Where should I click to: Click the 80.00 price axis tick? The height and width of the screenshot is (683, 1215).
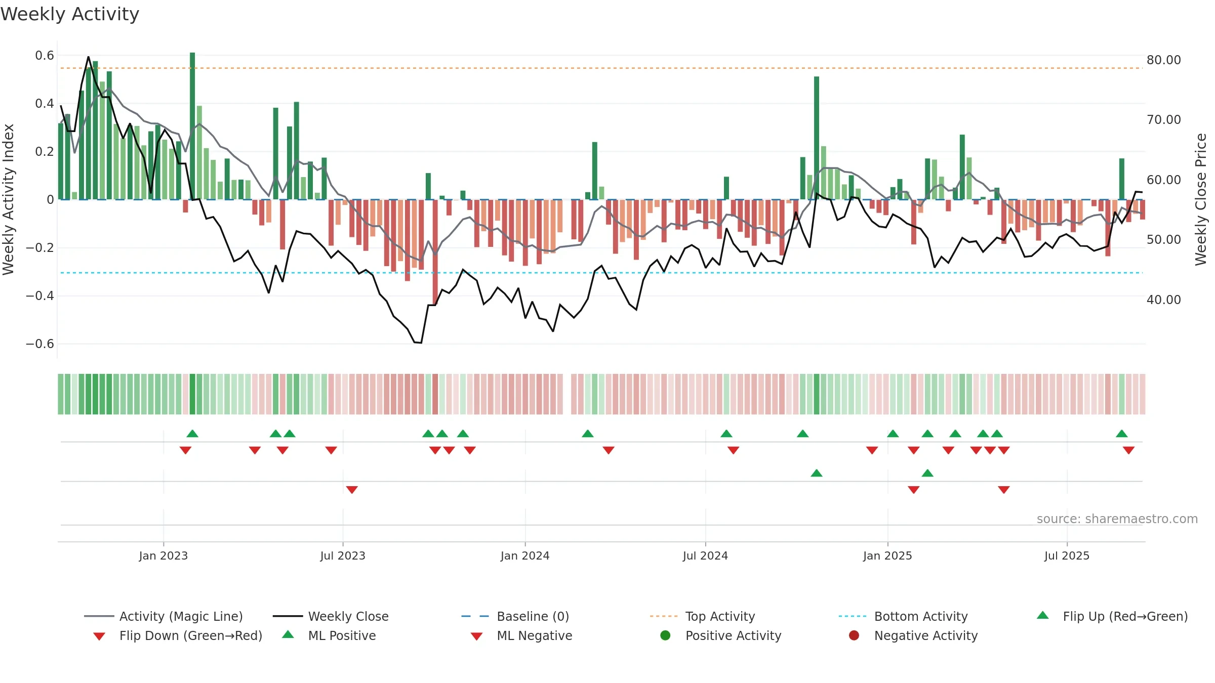click(1164, 60)
